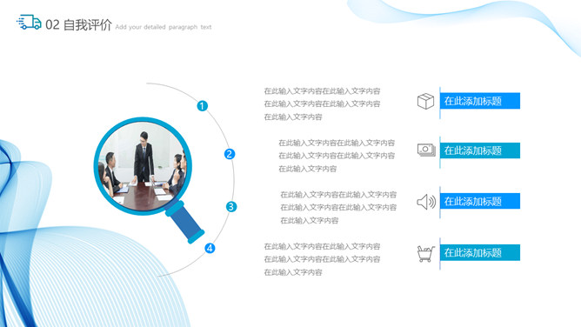
Task: Click the numbered circle 3 marker
Action: (231, 207)
